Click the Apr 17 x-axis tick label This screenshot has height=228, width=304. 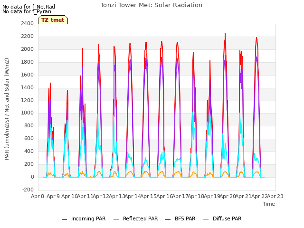tap(180, 196)
